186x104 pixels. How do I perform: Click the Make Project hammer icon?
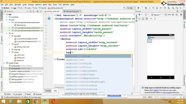click(x=124, y=8)
